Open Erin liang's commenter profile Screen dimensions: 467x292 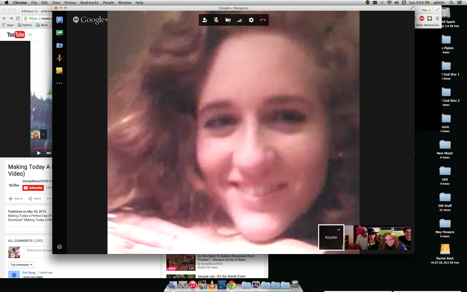(29, 273)
